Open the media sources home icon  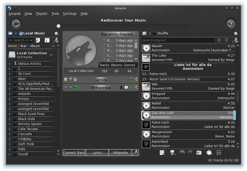[x=10, y=33]
